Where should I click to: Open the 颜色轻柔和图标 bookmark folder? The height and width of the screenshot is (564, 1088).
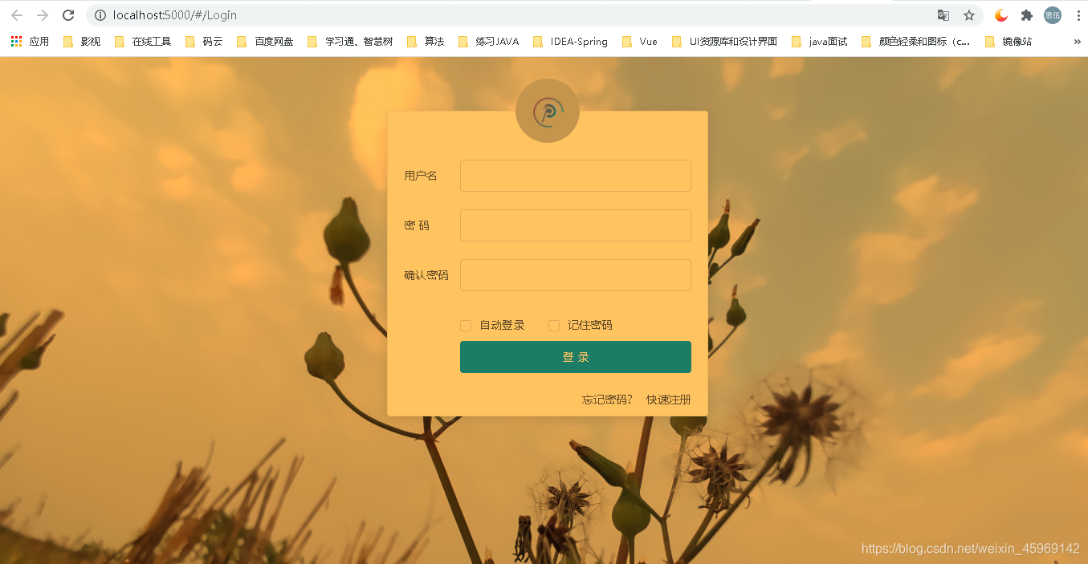coord(916,42)
